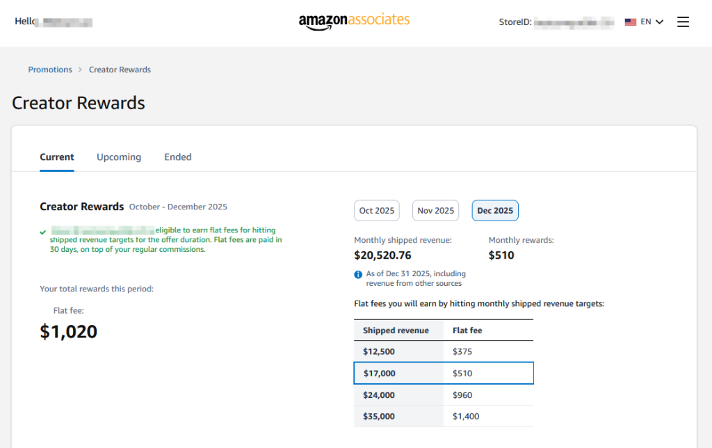Switch to the Upcoming tab
The width and height of the screenshot is (712, 448).
(118, 157)
